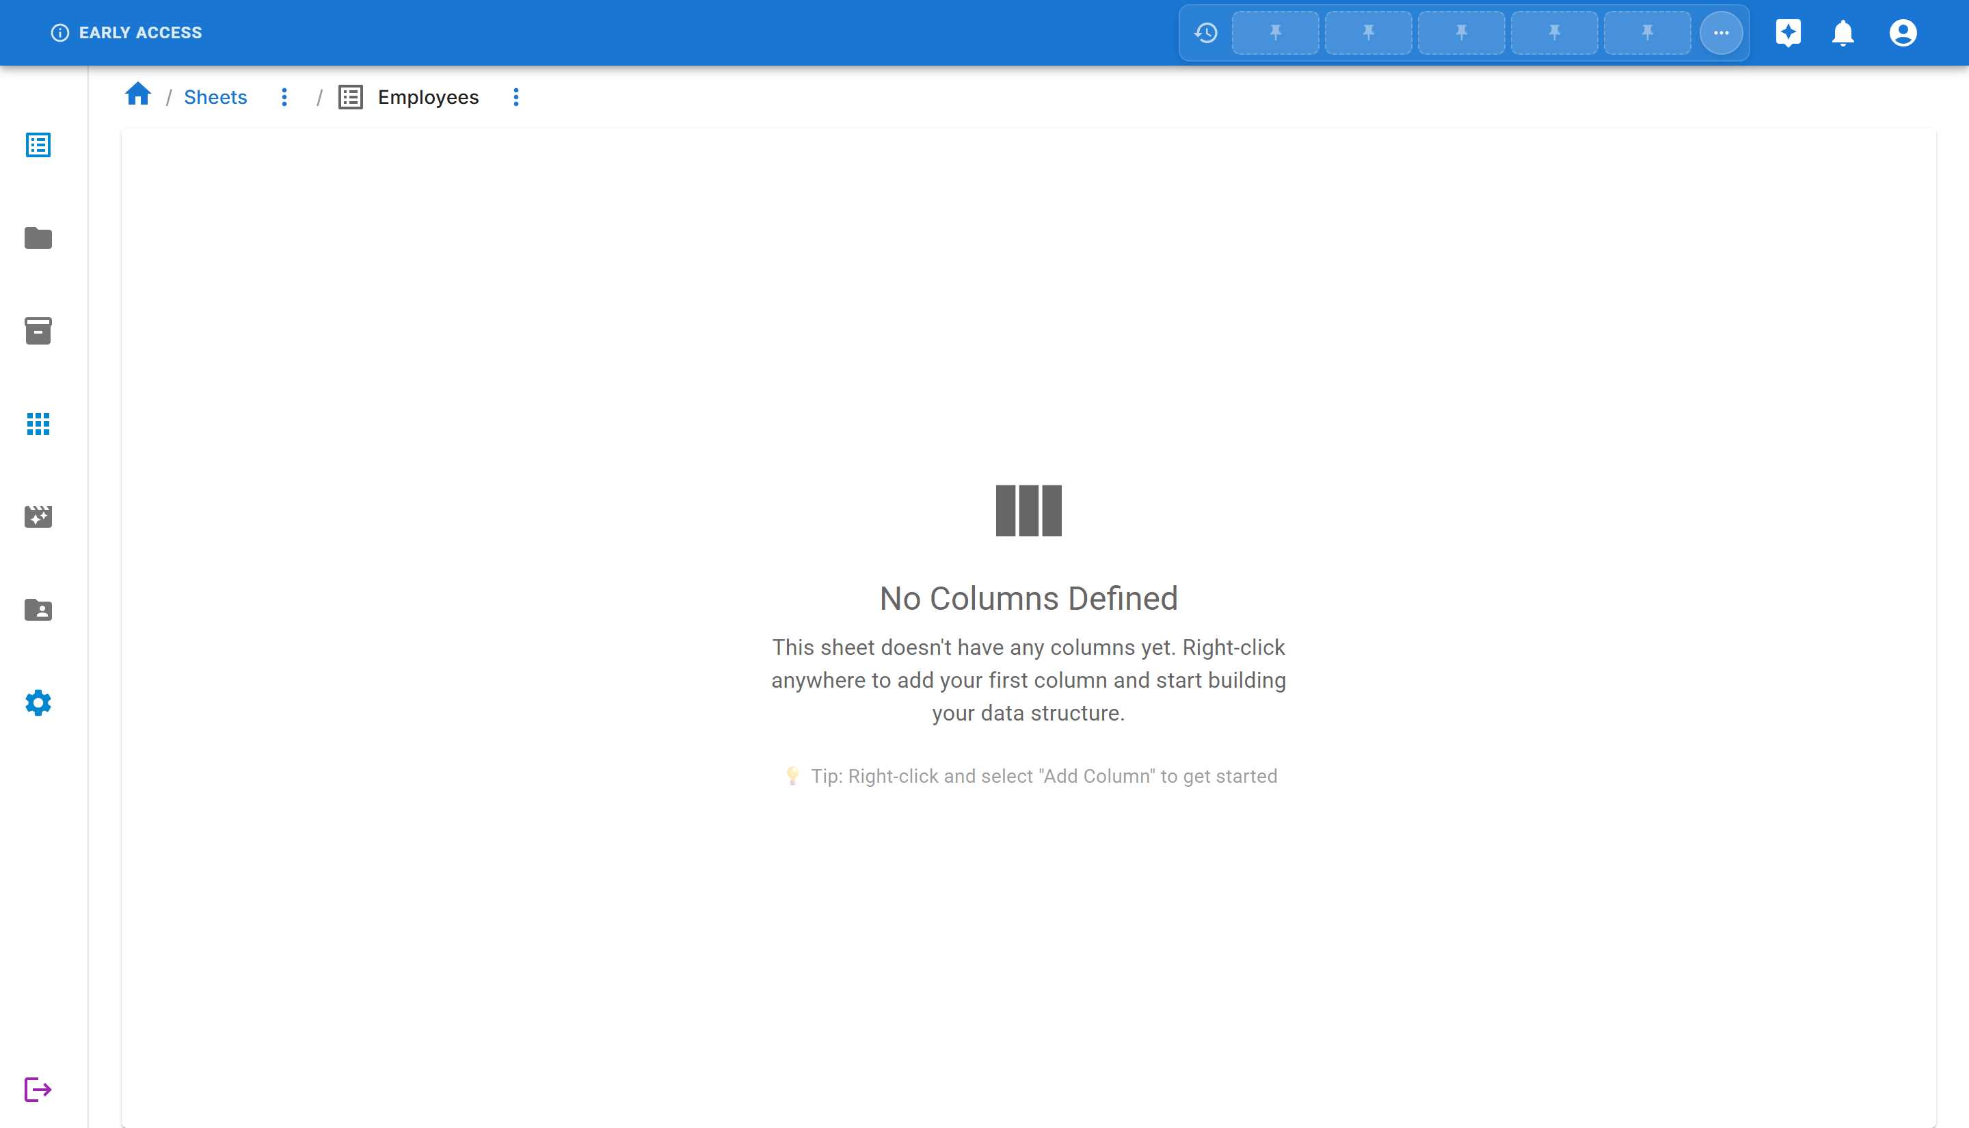Click the last empty pin slot
Screen dimensions: 1969x1128
click(1647, 33)
